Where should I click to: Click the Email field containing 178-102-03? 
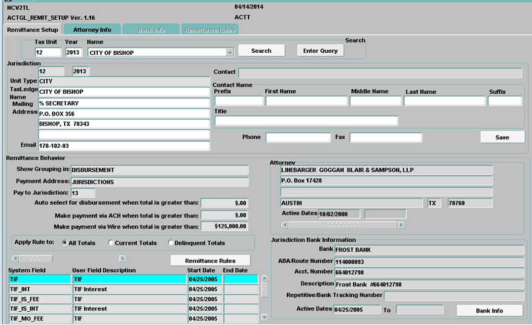tap(124, 146)
